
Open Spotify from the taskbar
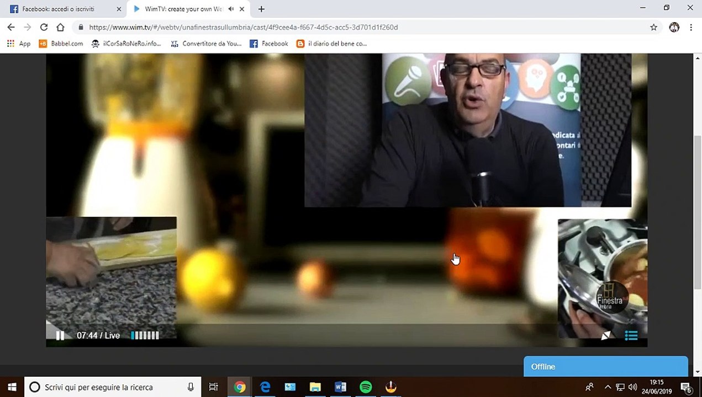366,387
